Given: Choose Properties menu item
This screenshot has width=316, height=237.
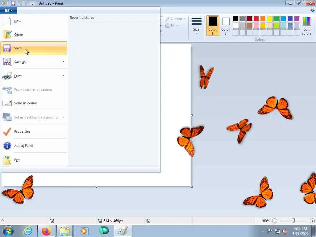Looking at the screenshot, I should tap(34, 131).
